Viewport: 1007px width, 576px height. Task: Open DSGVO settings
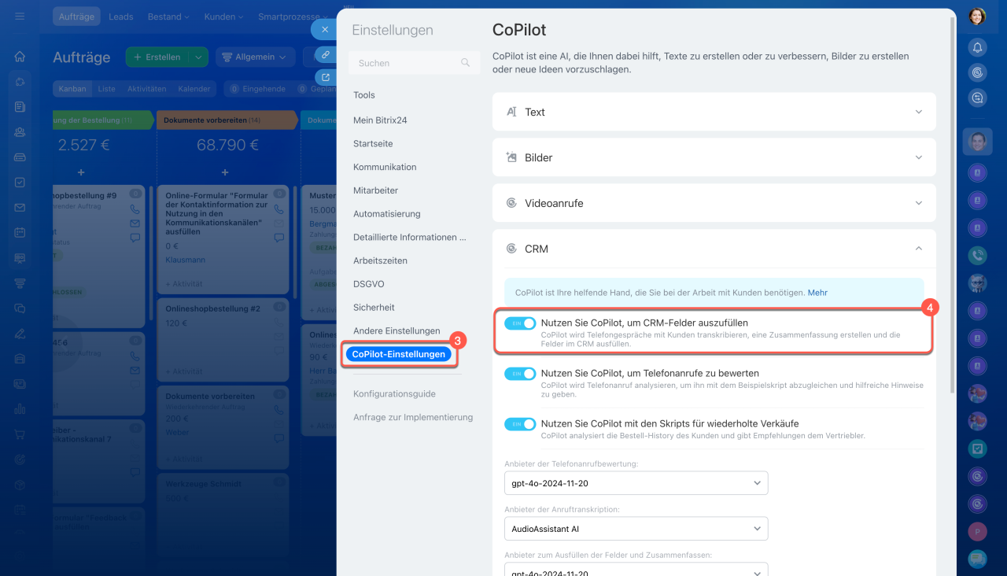[369, 284]
